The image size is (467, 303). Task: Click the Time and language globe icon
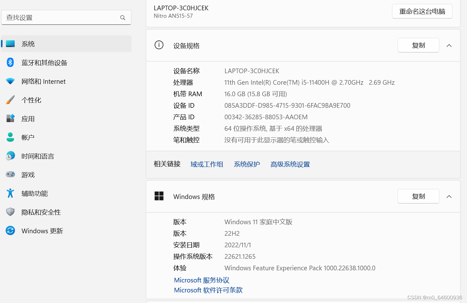click(x=10, y=156)
